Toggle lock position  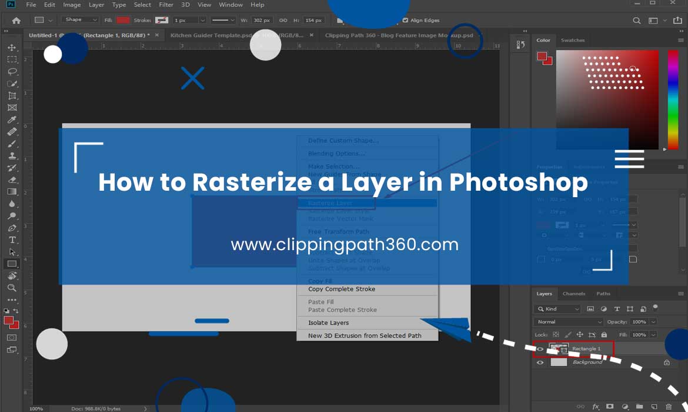pos(580,335)
